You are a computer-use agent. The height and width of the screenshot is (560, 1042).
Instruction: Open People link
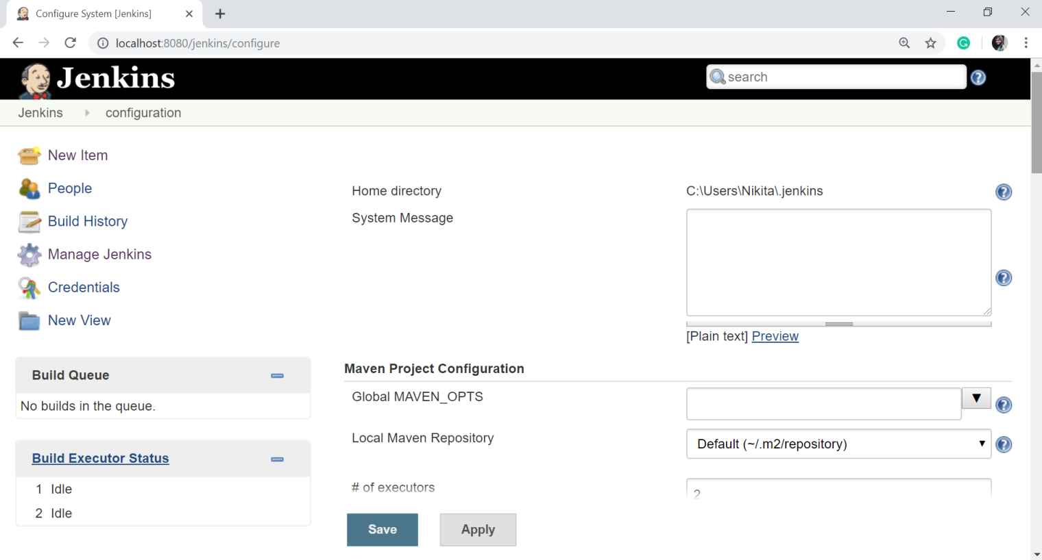click(x=70, y=188)
